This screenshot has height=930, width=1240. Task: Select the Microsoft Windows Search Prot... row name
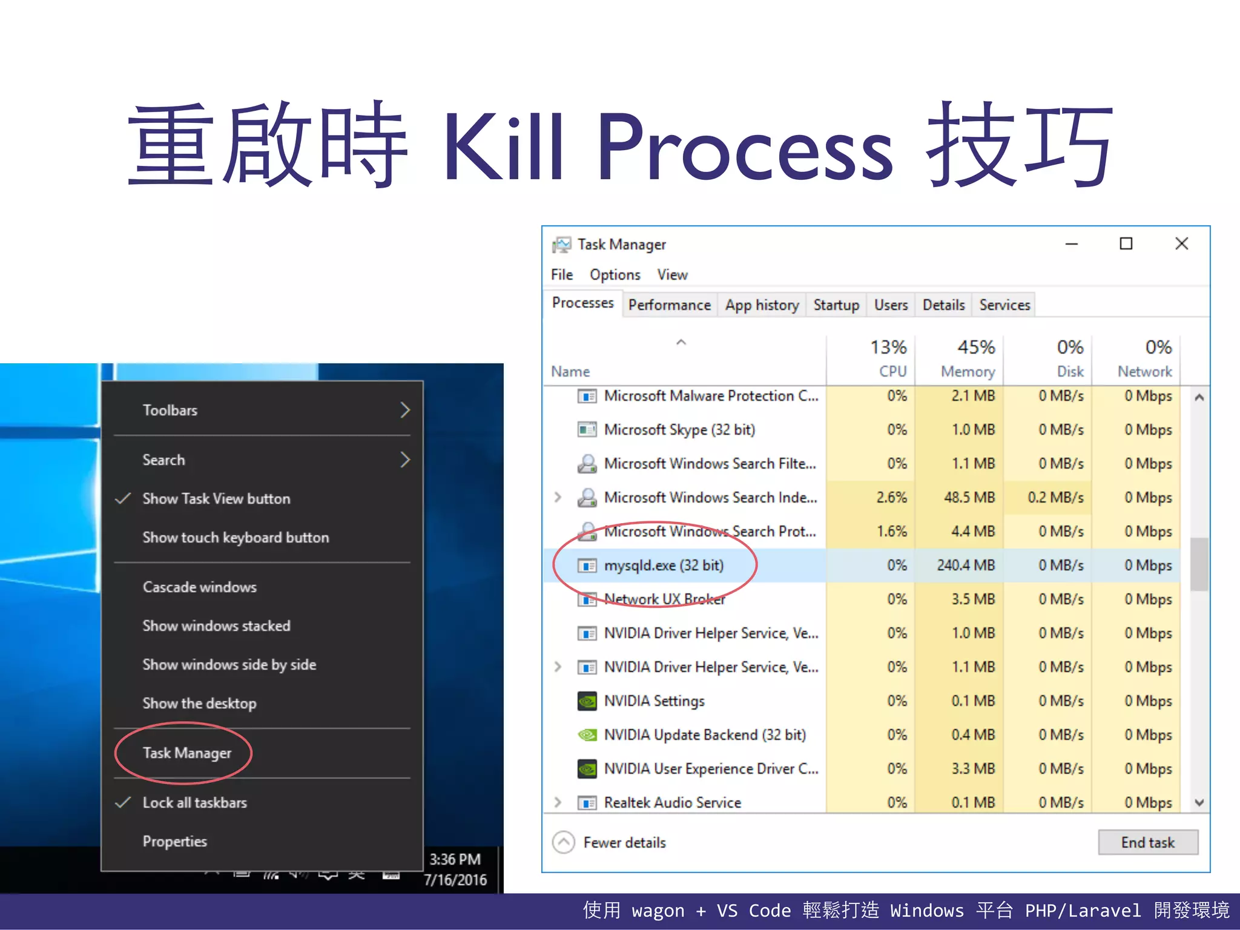[710, 532]
